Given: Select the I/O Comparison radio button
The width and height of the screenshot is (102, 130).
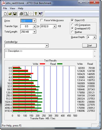Looking at the screenshot, I should (x=72, y=25).
